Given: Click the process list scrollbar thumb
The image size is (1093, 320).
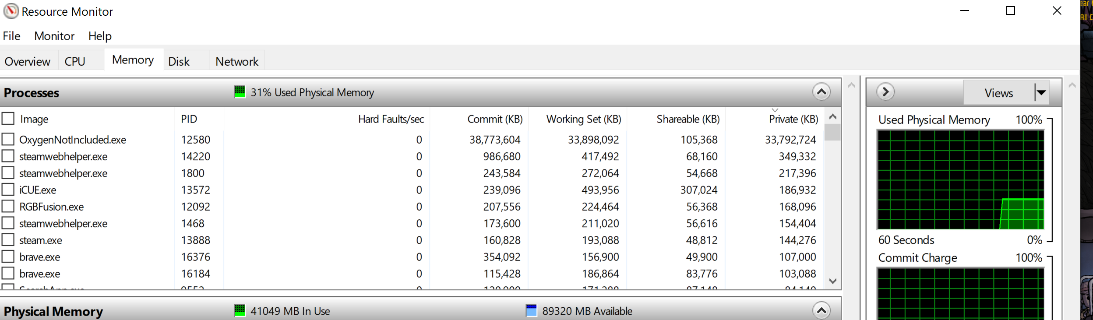Looking at the screenshot, I should 833,132.
